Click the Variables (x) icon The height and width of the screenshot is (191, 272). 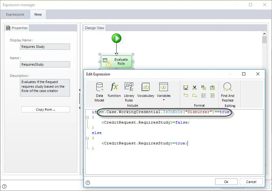pyautogui.click(x=164, y=87)
